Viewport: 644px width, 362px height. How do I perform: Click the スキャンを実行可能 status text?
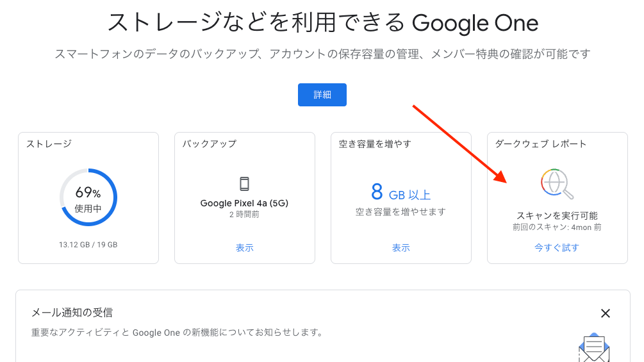point(557,215)
